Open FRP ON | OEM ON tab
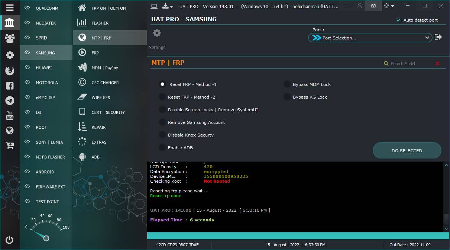Image resolution: width=450 pixels, height=250 pixels. 110,8
